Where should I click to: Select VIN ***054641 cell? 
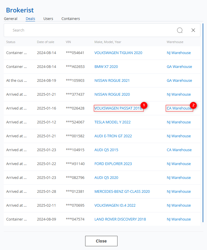(75, 53)
